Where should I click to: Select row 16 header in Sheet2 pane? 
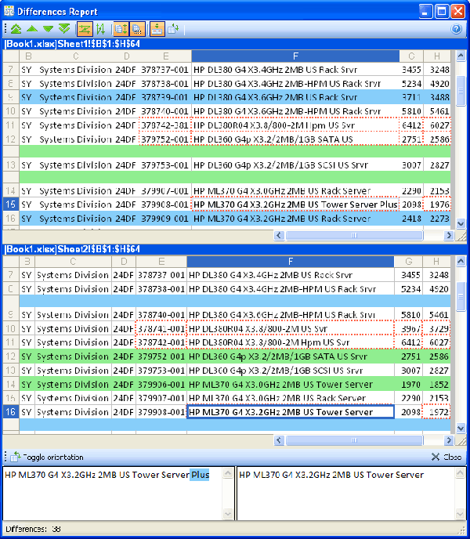click(11, 411)
